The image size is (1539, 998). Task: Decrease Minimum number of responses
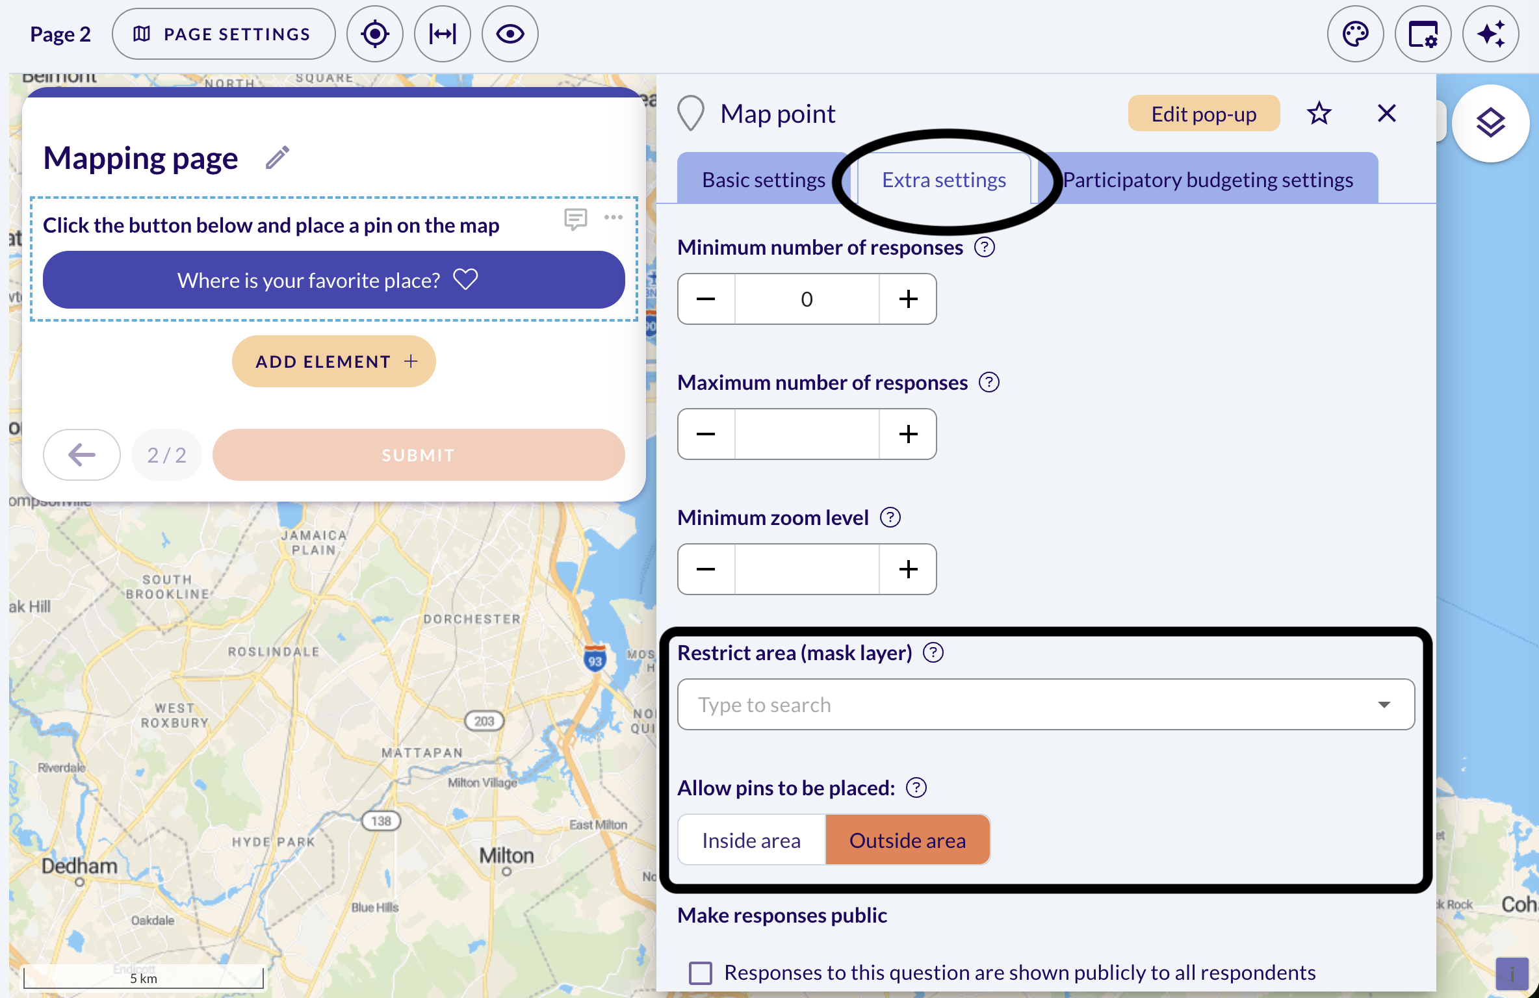(706, 299)
